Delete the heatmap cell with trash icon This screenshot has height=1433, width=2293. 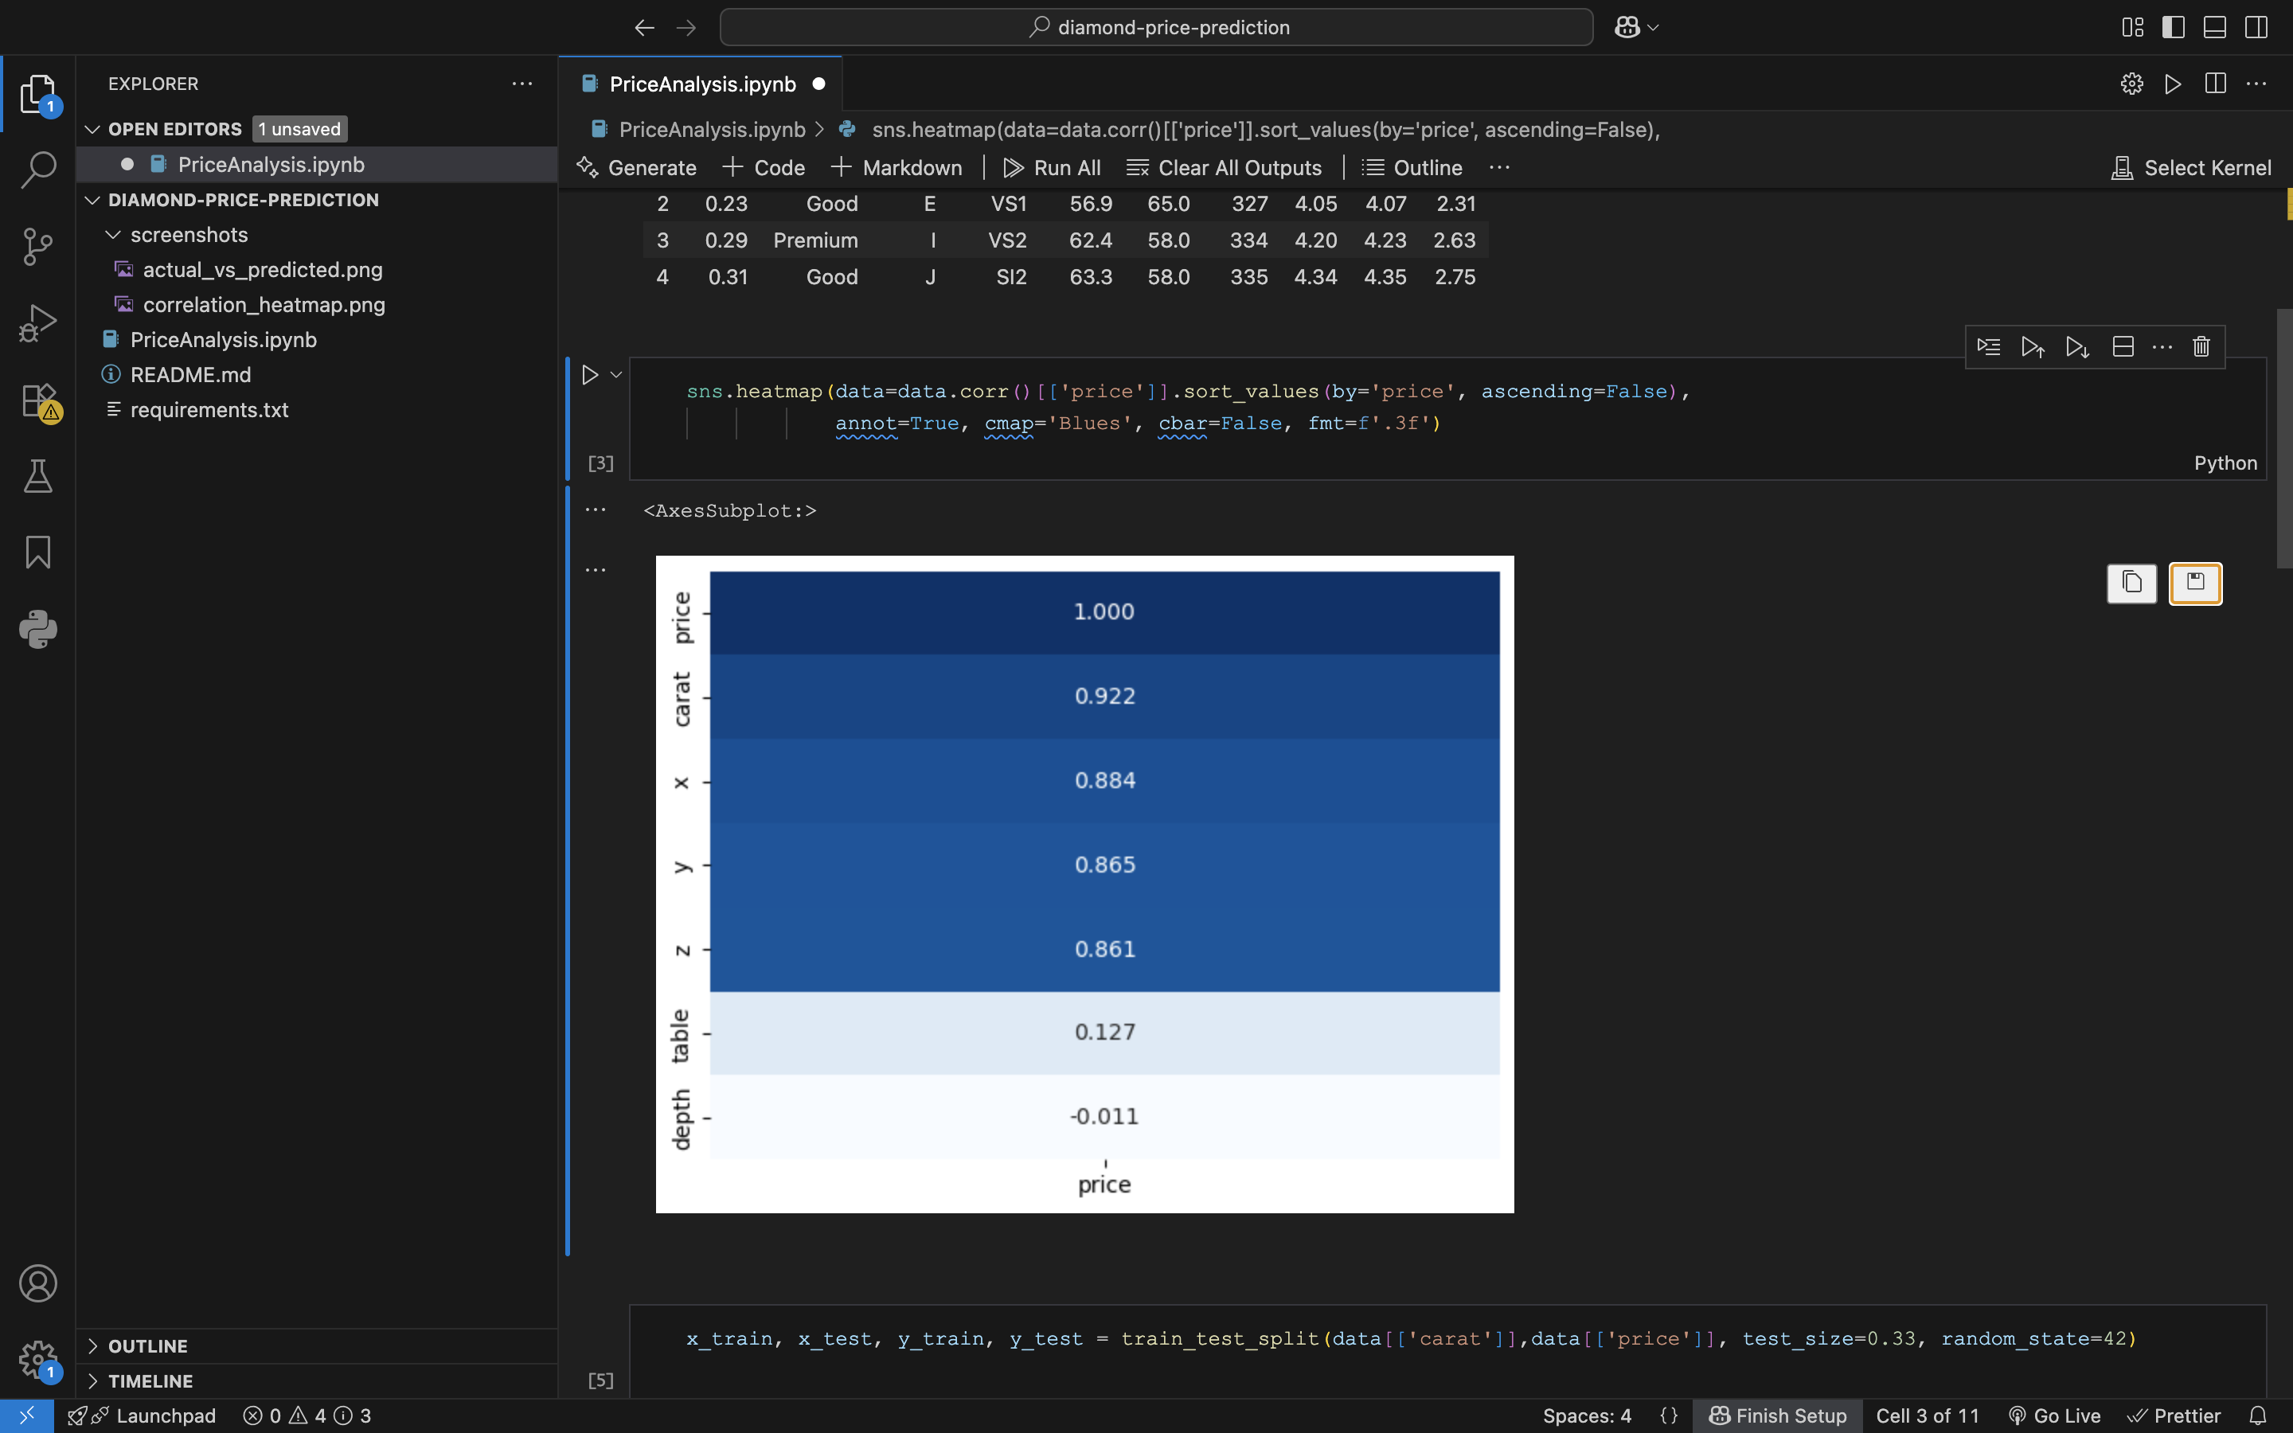(x=2201, y=347)
